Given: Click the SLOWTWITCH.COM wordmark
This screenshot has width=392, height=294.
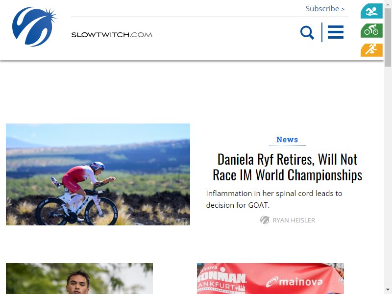Looking at the screenshot, I should 112,35.
